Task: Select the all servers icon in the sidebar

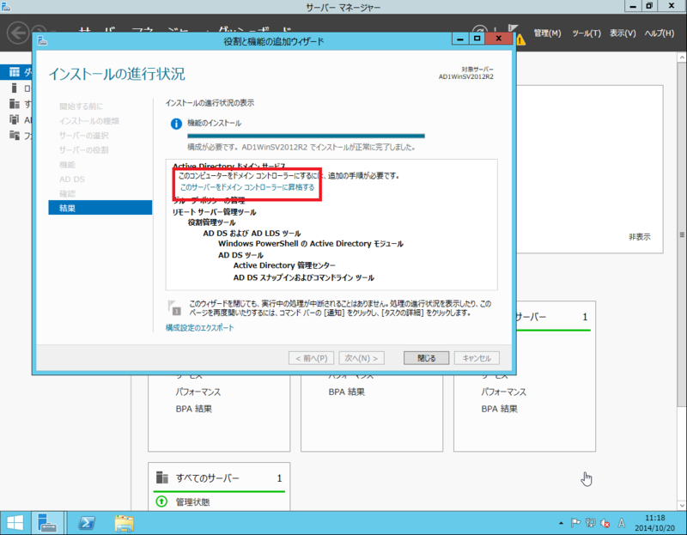Action: (x=15, y=104)
